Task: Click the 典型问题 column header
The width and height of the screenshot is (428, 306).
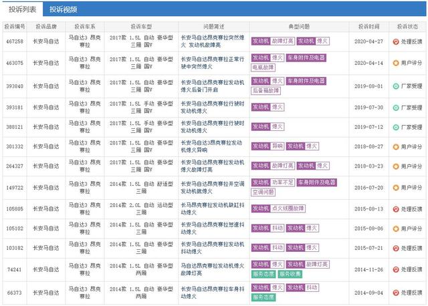Action: click(299, 27)
